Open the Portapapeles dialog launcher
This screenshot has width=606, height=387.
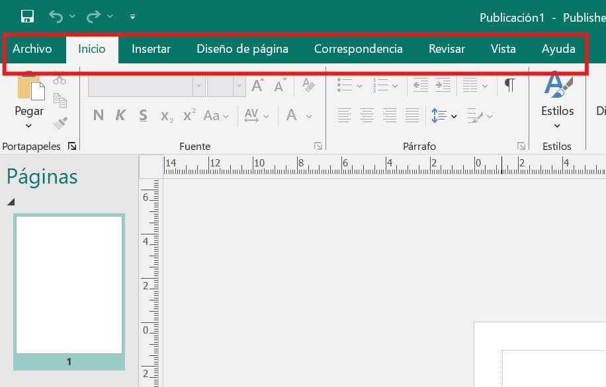point(72,146)
